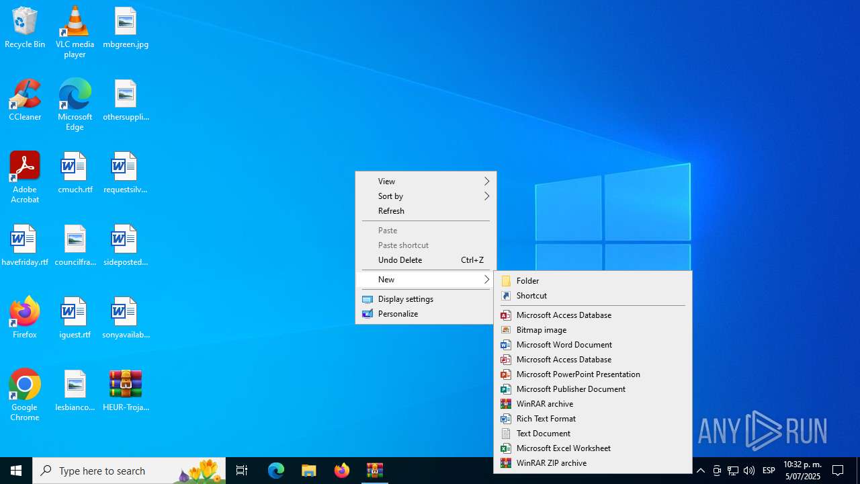Create a new Microsoft Excel Worksheet
Screen dimensions: 860x484
[x=593, y=448]
